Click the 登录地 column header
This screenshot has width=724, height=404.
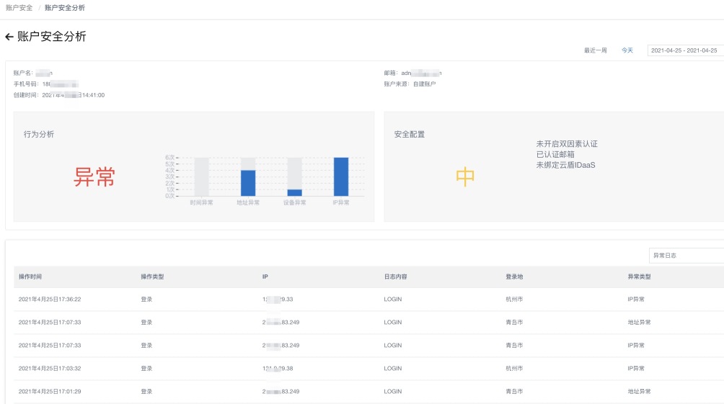pyautogui.click(x=515, y=277)
